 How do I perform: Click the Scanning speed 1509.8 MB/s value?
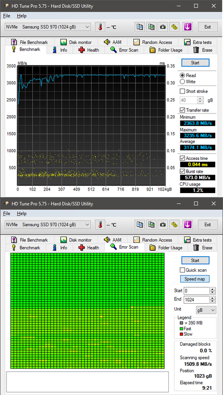click(198, 364)
